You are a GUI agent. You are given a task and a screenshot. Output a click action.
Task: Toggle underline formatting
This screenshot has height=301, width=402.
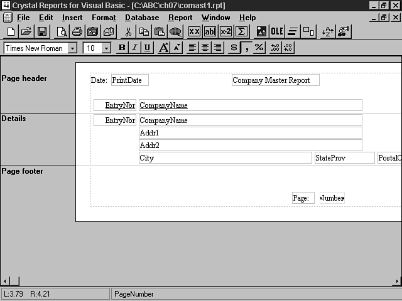pos(147,48)
